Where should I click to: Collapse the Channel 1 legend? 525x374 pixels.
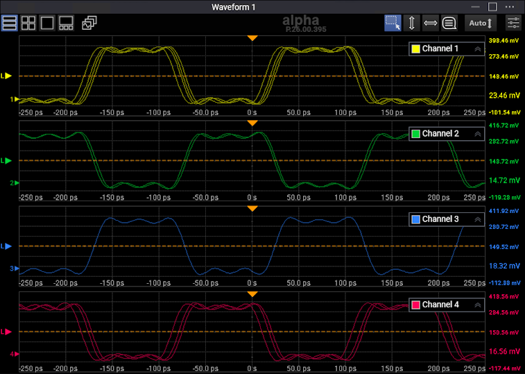[477, 49]
